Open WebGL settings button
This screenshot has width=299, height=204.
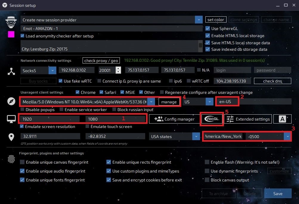point(212,119)
